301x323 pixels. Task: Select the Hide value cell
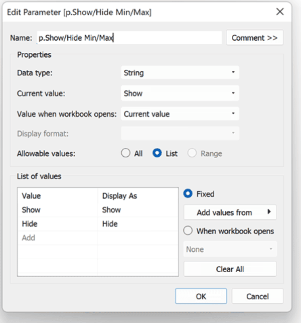(x=57, y=224)
